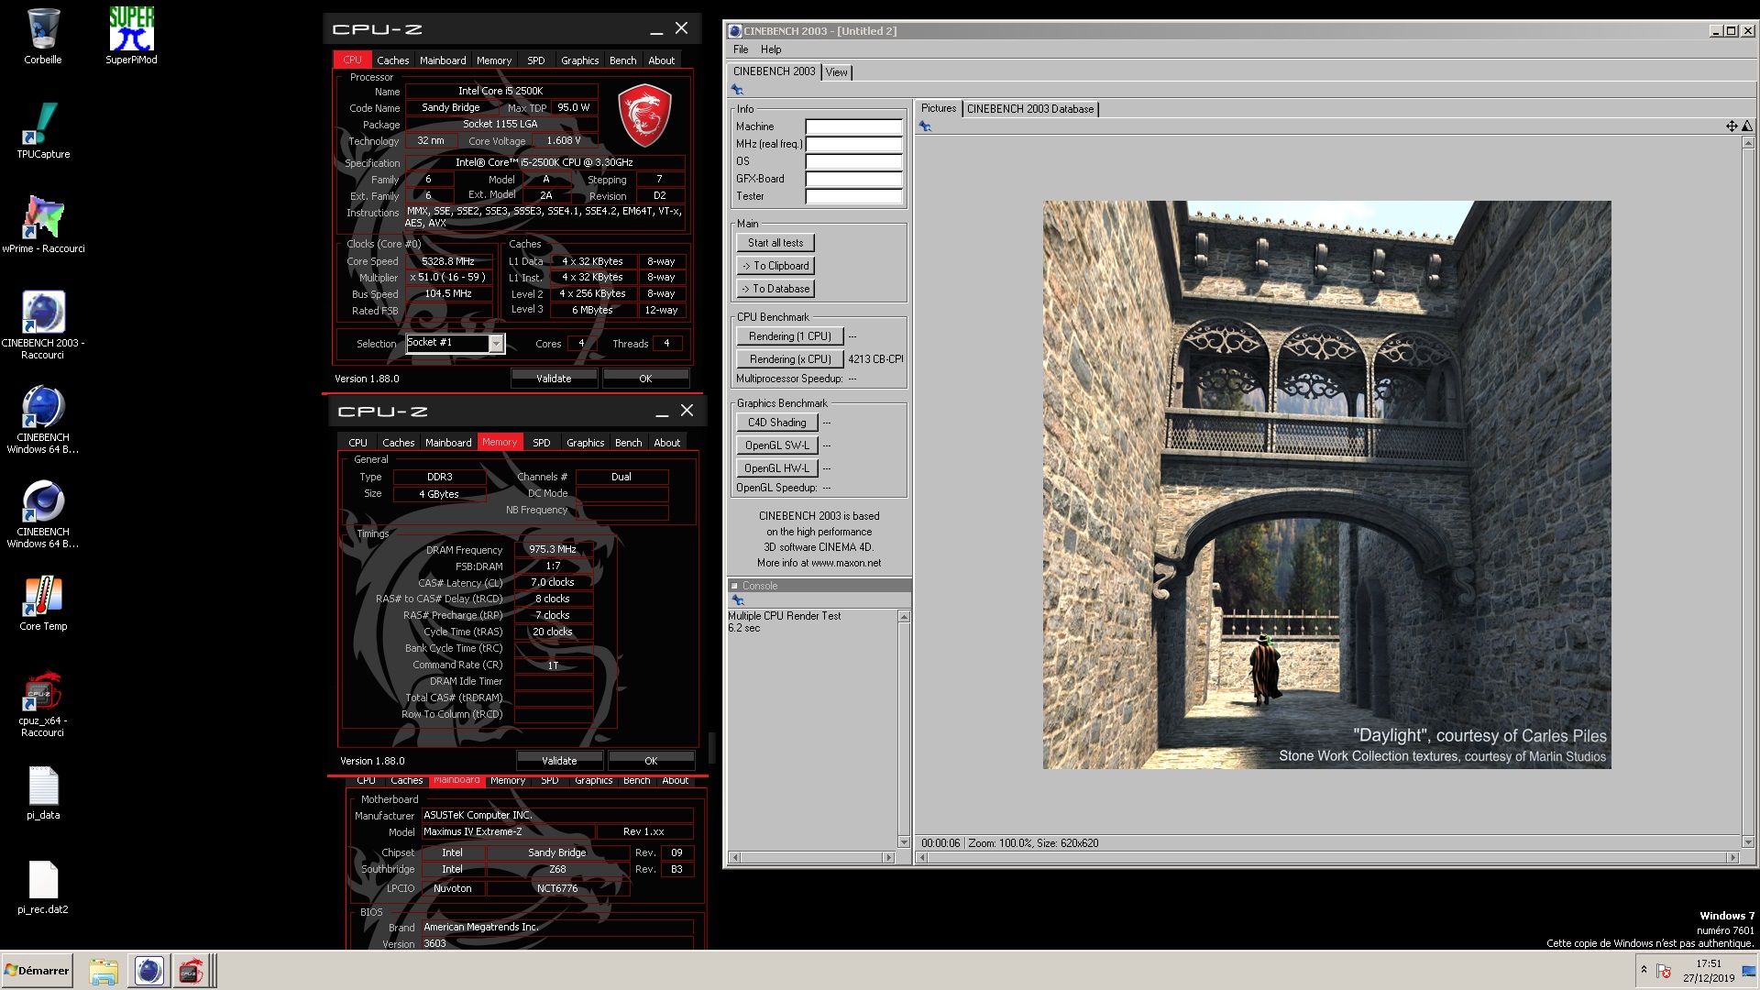Open the SPD tab in the Memory CPU-Z window
The height and width of the screenshot is (990, 1760).
click(542, 443)
